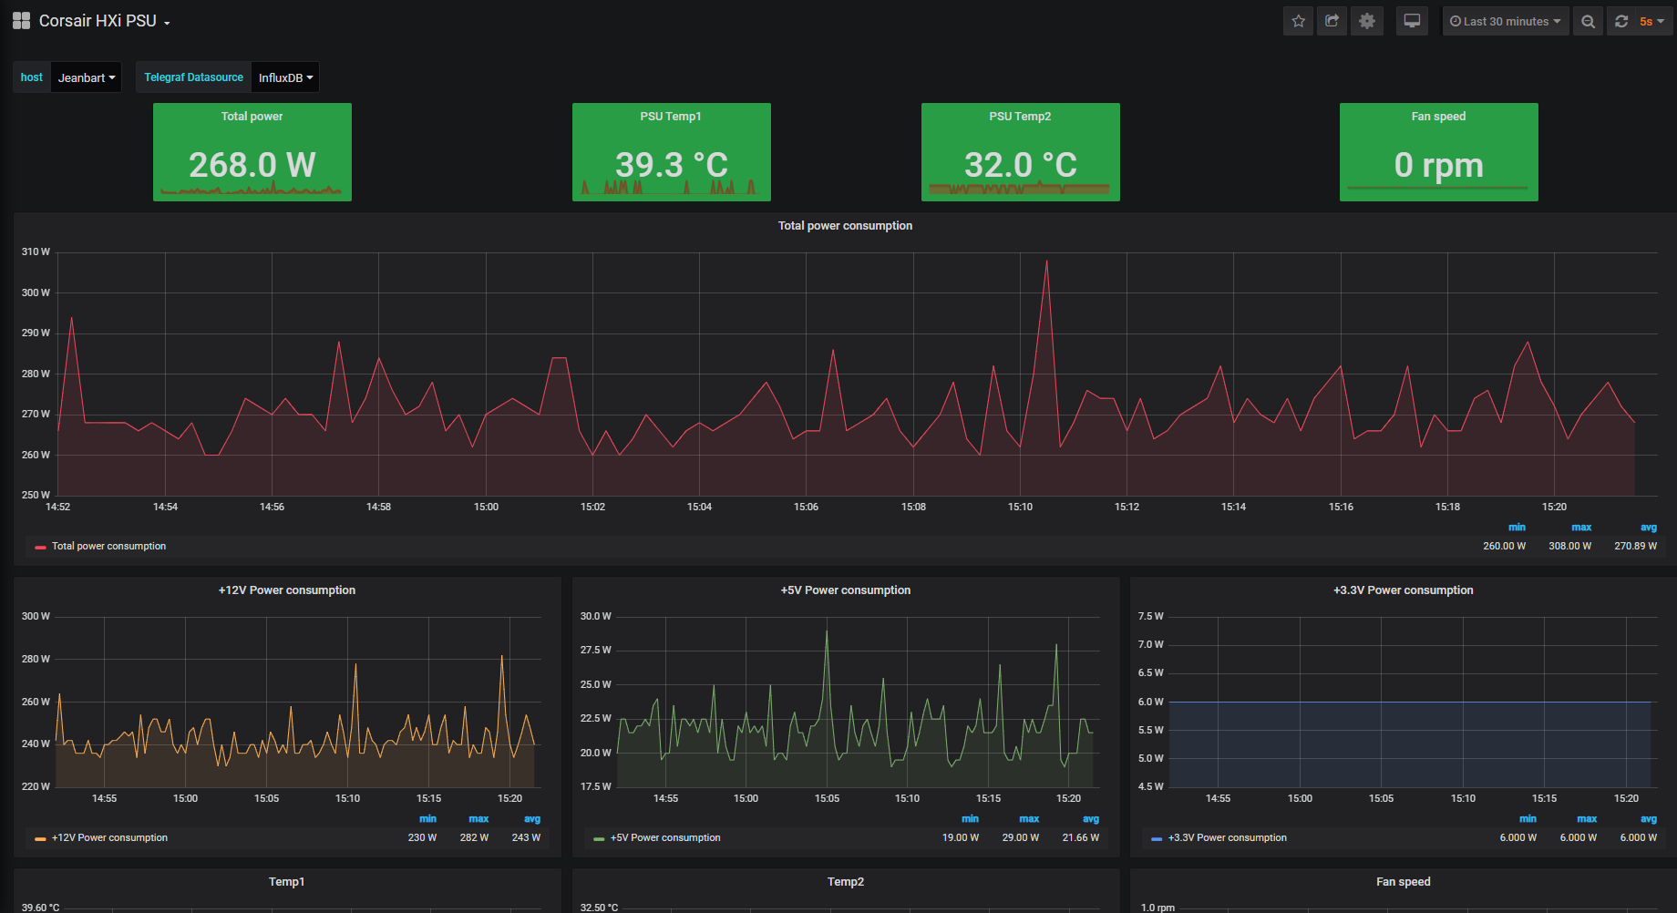Click the red Total power legend color swatch

[40, 547]
